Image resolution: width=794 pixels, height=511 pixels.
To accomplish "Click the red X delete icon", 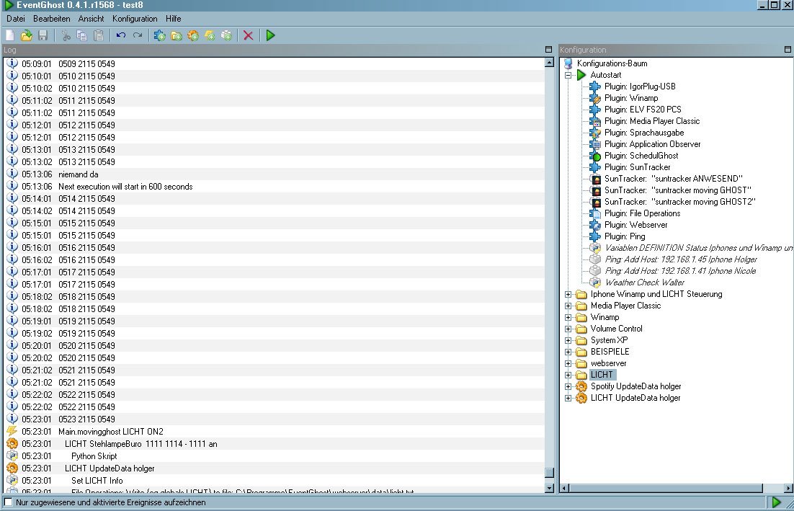I will (248, 35).
